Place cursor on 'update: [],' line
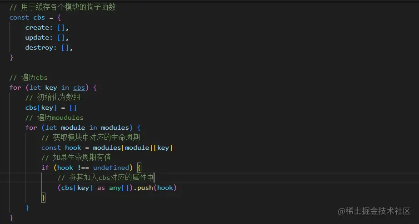 (47, 37)
